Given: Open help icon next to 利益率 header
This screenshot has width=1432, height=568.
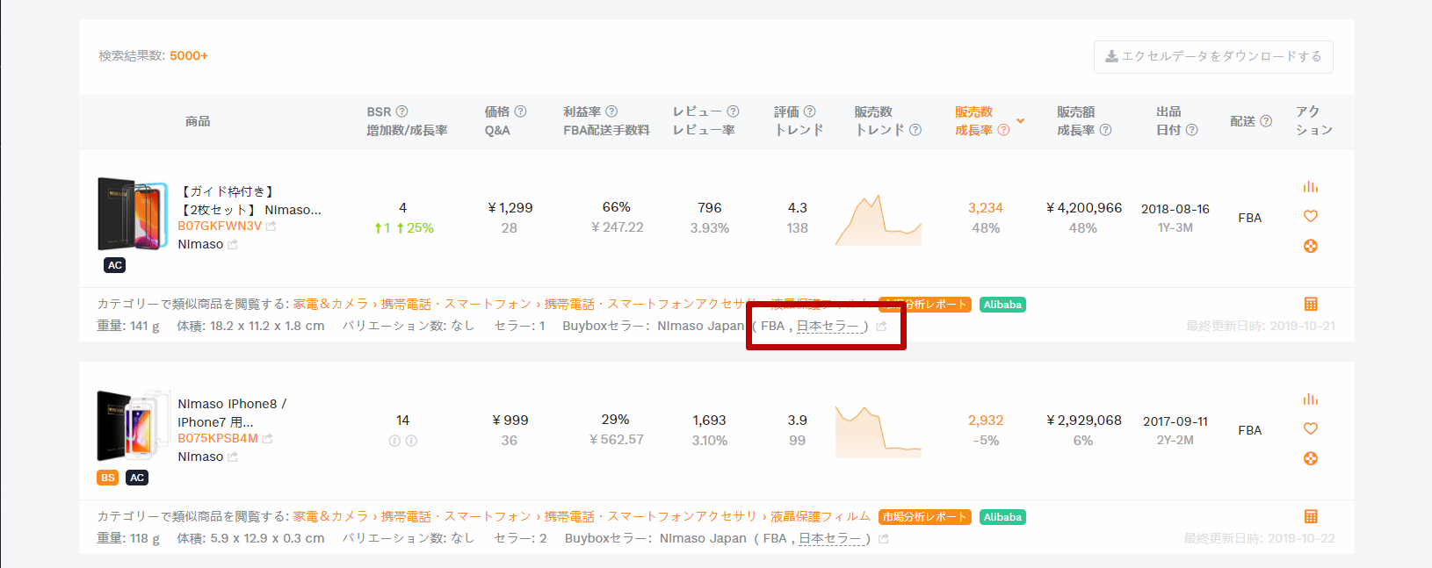Looking at the screenshot, I should click(611, 111).
